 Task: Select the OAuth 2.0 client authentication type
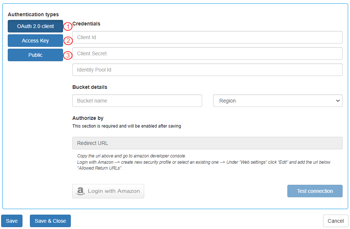click(35, 26)
